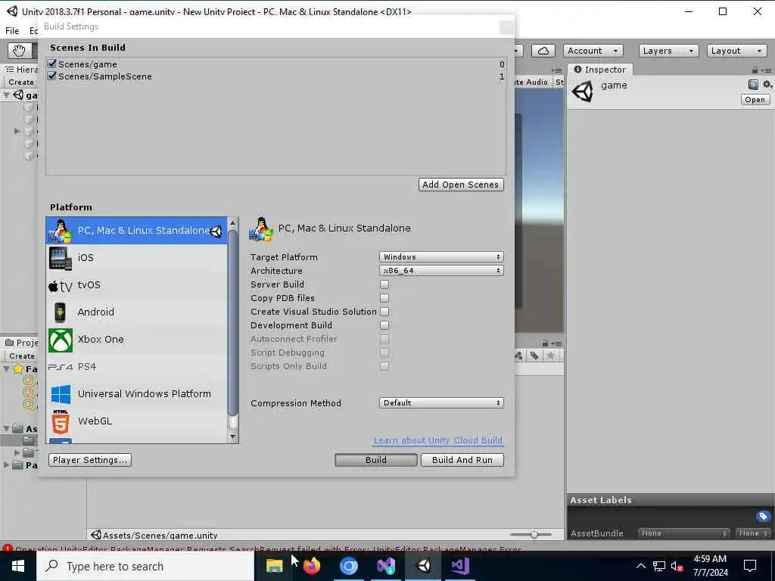Image resolution: width=775 pixels, height=581 pixels.
Task: Select the Xbox One platform icon
Action: [x=61, y=340]
